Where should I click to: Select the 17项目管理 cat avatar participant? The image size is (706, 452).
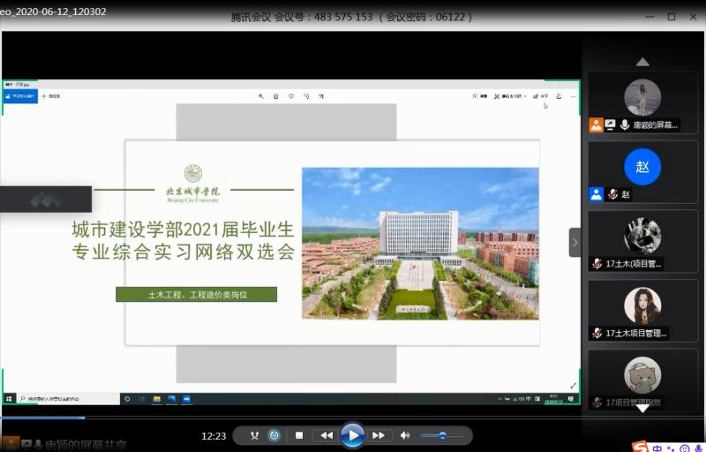[x=642, y=375]
